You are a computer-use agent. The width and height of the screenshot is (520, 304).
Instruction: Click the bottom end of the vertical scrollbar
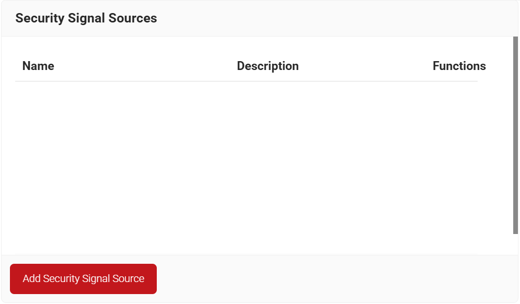pyautogui.click(x=515, y=231)
